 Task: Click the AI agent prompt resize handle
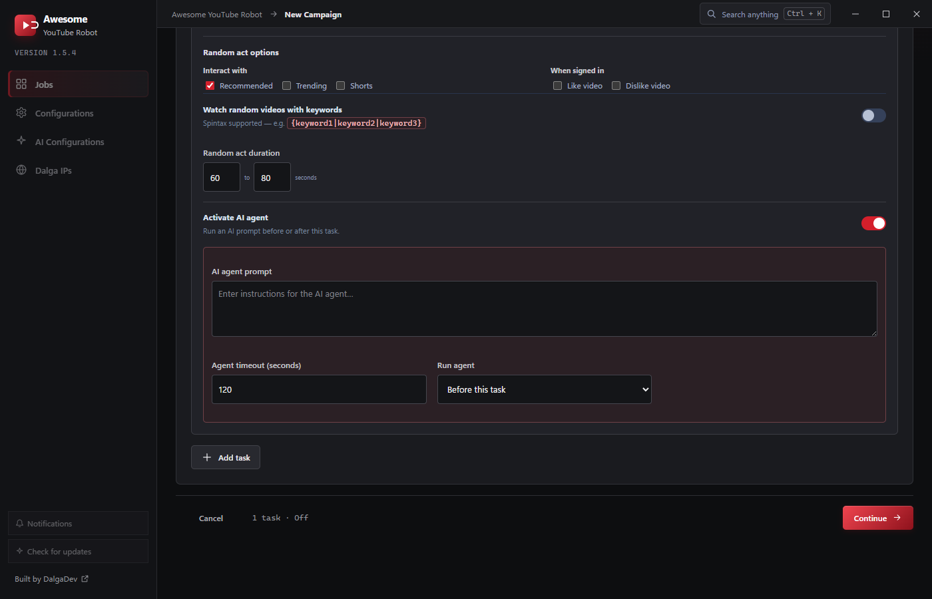tap(873, 333)
